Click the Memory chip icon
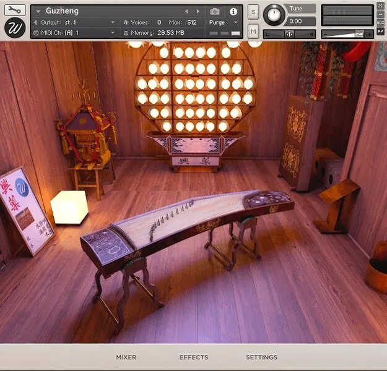Image resolution: width=387 pixels, height=371 pixels. (x=126, y=33)
